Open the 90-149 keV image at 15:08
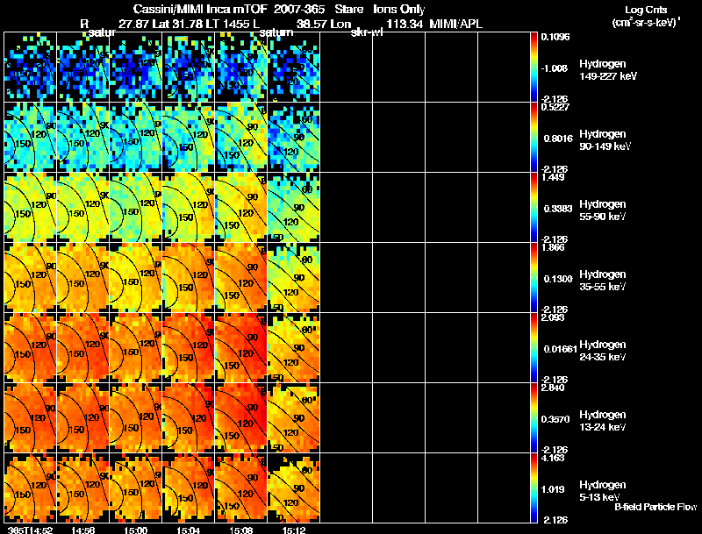This screenshot has height=534, width=702. pyautogui.click(x=240, y=138)
